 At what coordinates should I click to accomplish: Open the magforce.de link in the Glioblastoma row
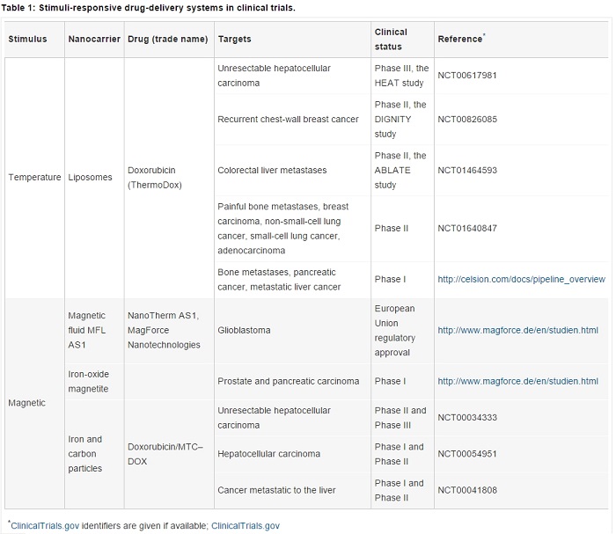(517, 330)
